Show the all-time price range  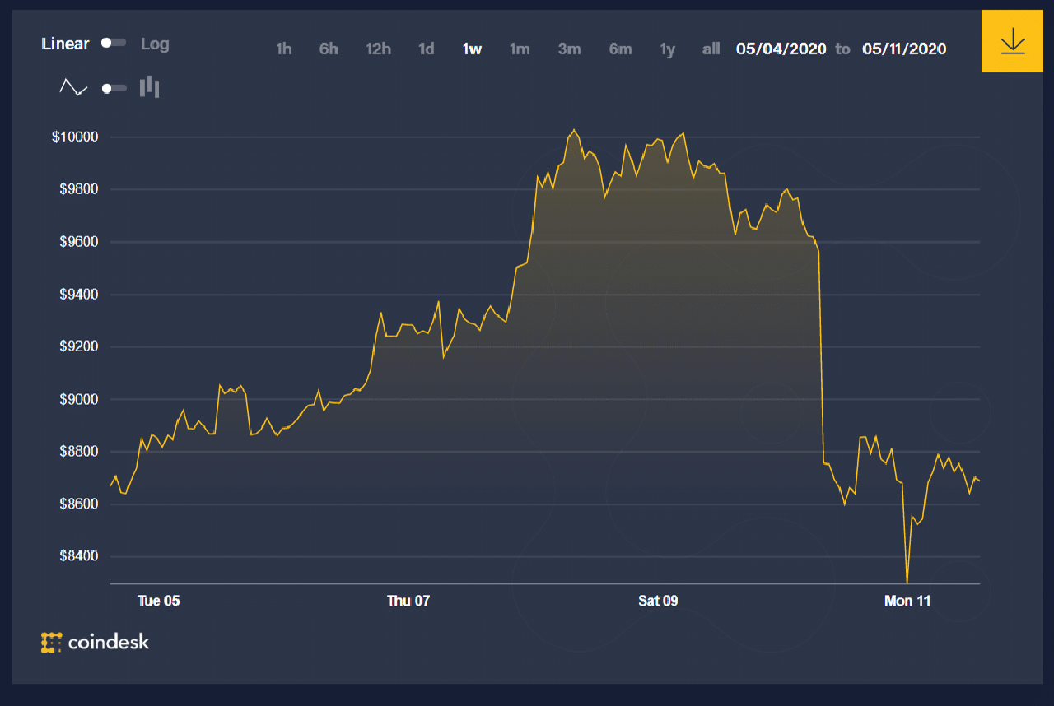coord(711,49)
